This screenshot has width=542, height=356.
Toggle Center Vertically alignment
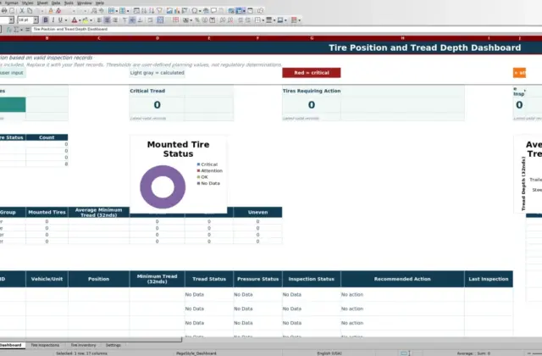tap(132, 20)
